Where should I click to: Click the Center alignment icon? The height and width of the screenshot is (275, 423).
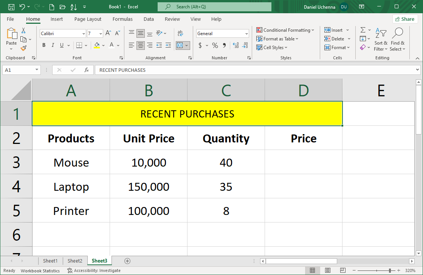140,45
